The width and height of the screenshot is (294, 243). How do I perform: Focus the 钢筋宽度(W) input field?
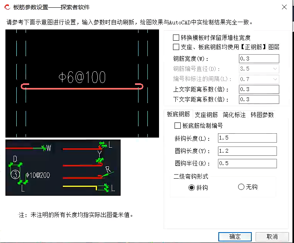tap(259, 59)
